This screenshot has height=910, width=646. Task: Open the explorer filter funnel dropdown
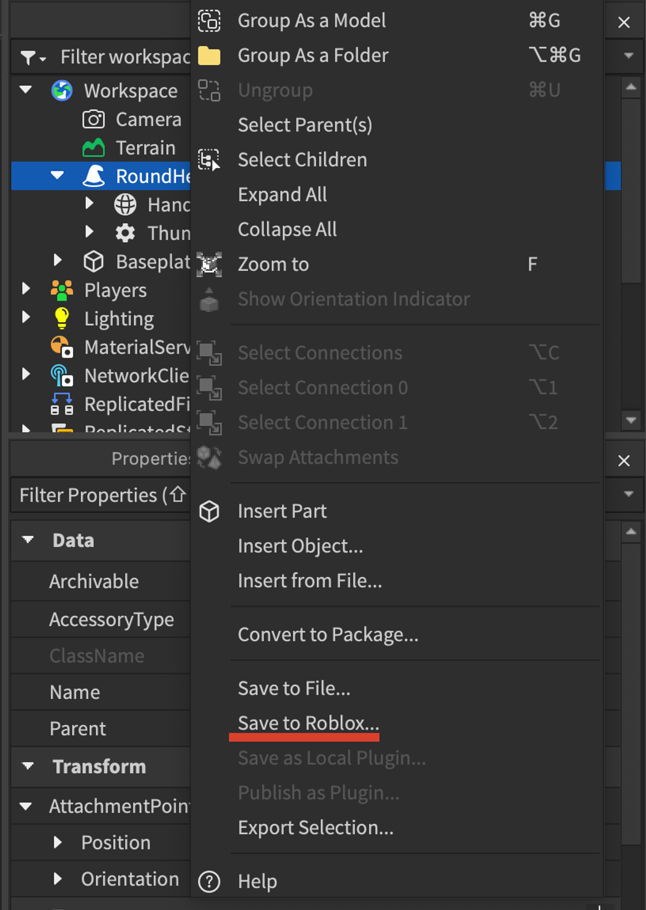[x=33, y=57]
